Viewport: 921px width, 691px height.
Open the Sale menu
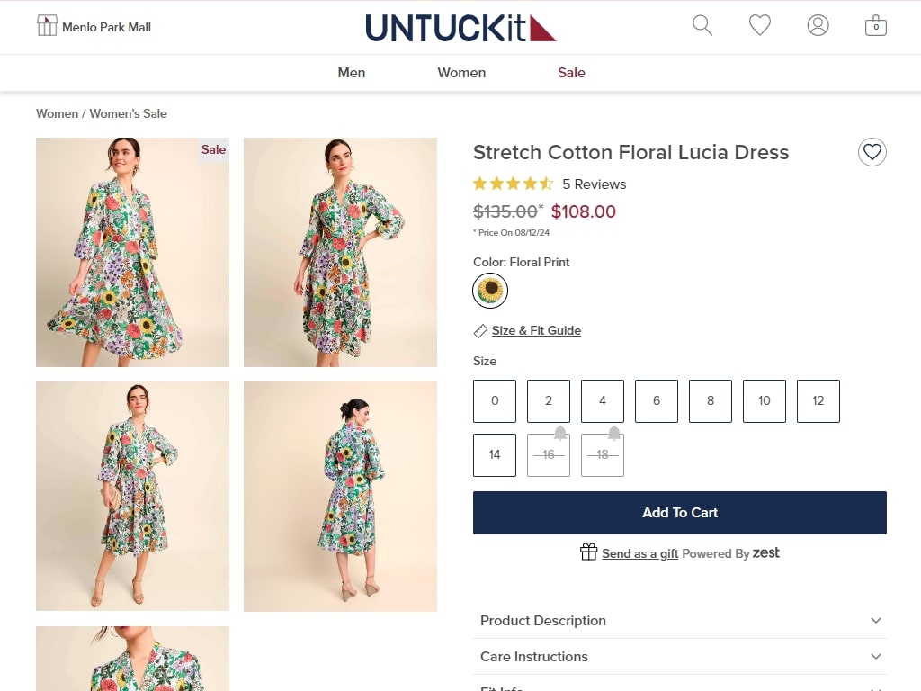click(x=571, y=73)
